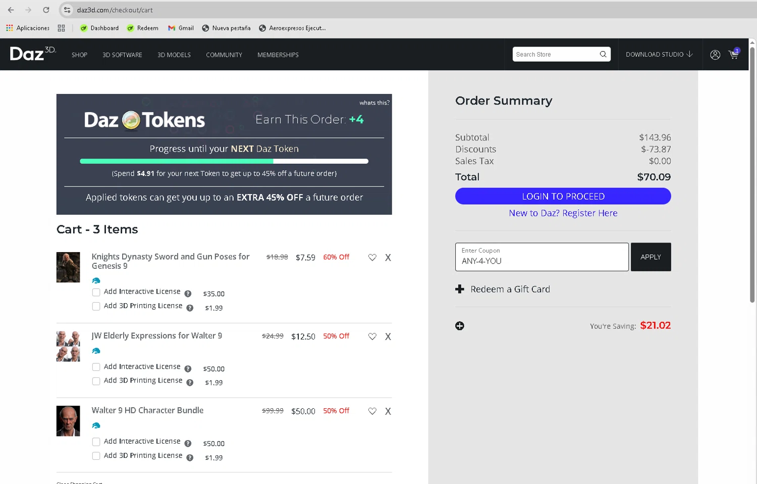This screenshot has height=484, width=757.
Task: Add Knights Dynasty poses to wishlist
Action: pos(372,257)
